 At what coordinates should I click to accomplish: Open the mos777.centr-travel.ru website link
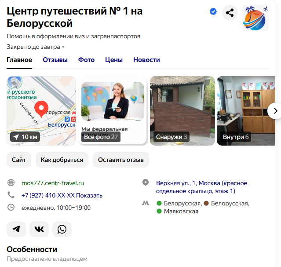point(53,183)
